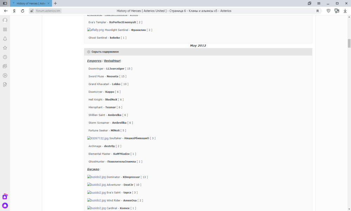Screen dimensions: 351x211
Task: Click the broken aflally.png image
Action: coord(95,30)
